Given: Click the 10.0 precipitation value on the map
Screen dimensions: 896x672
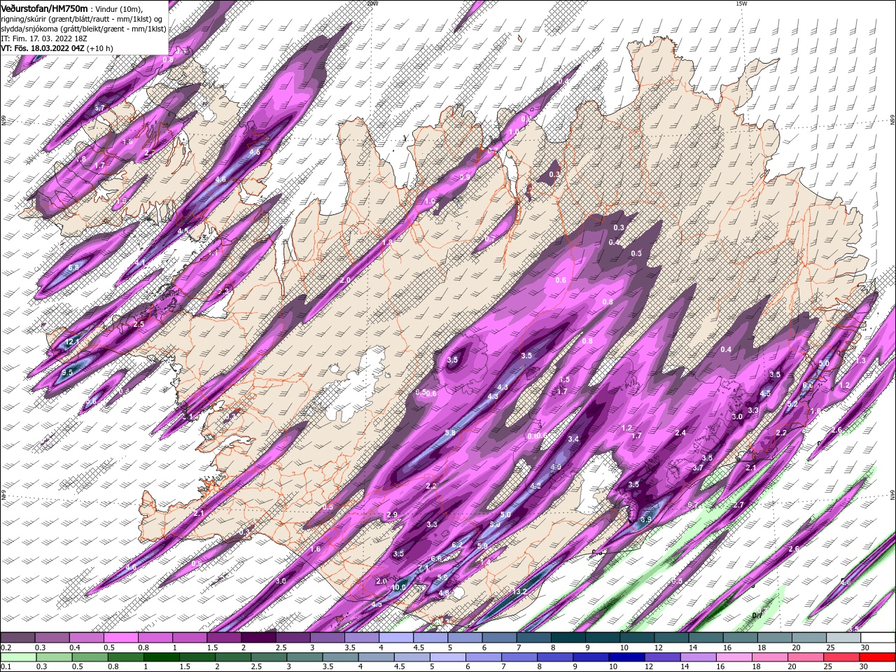Looking at the screenshot, I should 399,587.
